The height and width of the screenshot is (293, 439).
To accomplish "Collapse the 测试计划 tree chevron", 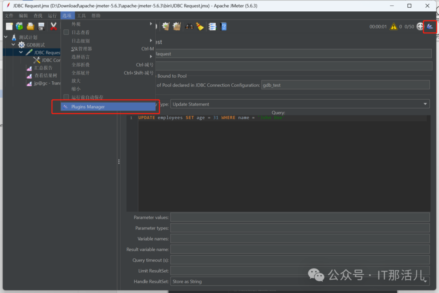I will coord(6,37).
